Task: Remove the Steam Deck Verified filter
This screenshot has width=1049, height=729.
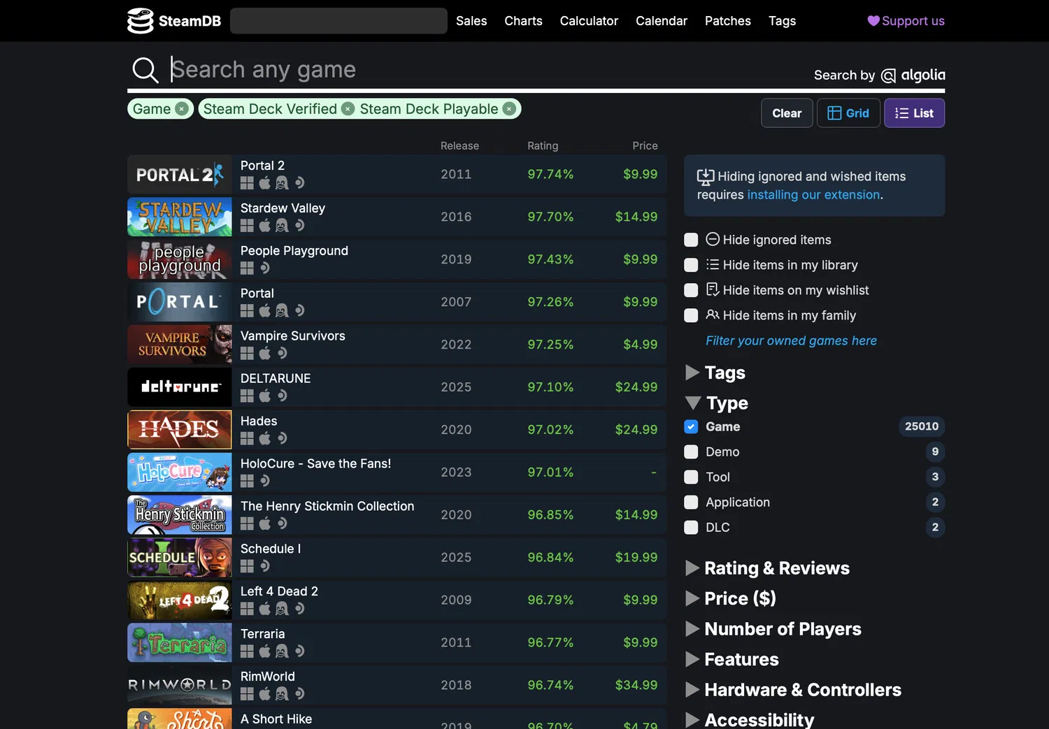Action: [348, 109]
